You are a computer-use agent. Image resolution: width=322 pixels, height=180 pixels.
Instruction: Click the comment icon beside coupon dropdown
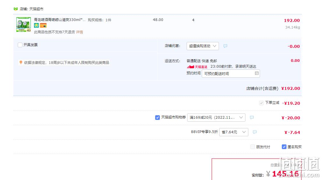pyautogui.click(x=252, y=117)
